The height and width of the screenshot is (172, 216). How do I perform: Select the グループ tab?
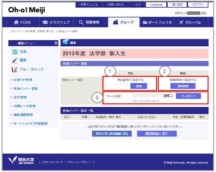[124, 22]
